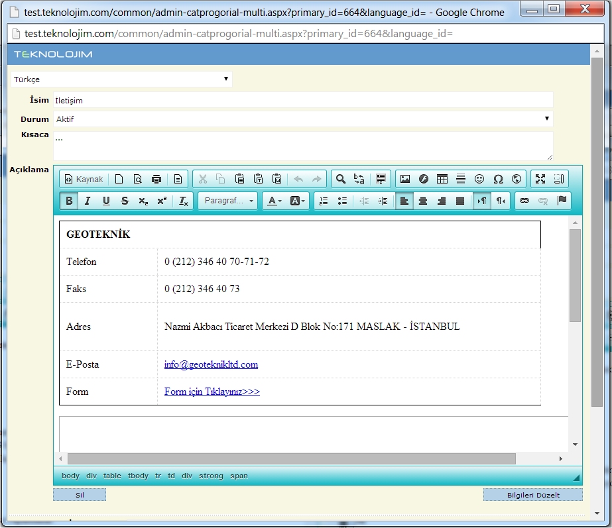Open the info@geoteknikltd.com email link
Screen dimensions: 612x528
pyautogui.click(x=211, y=364)
